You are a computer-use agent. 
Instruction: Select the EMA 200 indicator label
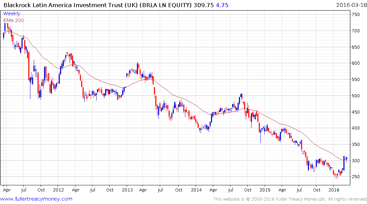point(14,20)
